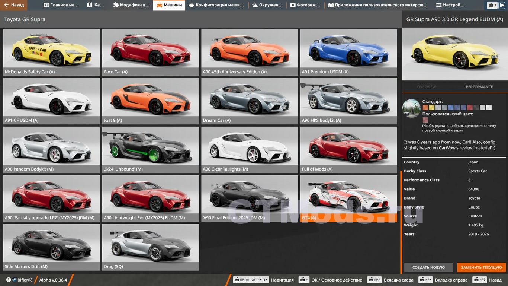Pick the yellow standard color swatch
508x286 pixels.
coord(432,108)
